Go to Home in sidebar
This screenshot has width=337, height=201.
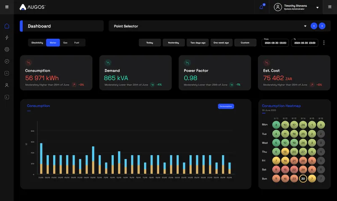[x=7, y=26]
